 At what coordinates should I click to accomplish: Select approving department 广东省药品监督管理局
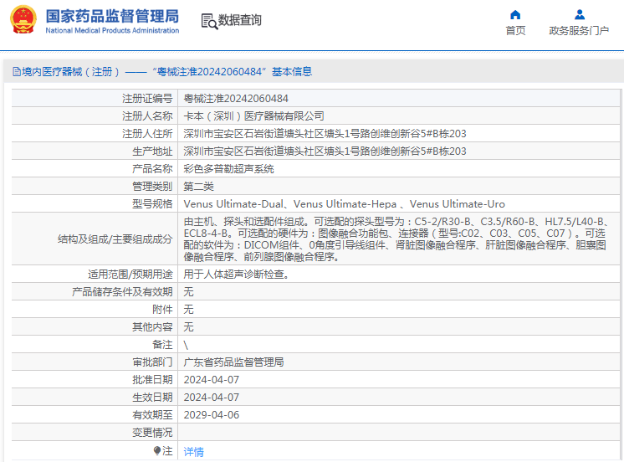(x=233, y=362)
